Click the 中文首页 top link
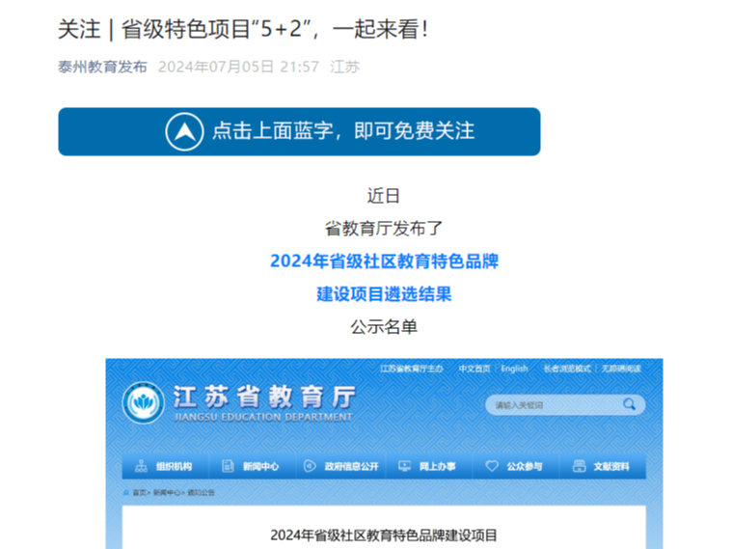This screenshot has height=549, width=732. (x=474, y=369)
